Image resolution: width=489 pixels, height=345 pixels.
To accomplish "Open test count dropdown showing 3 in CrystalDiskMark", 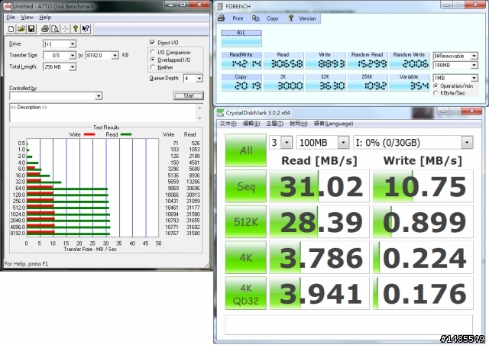I will pyautogui.click(x=287, y=143).
